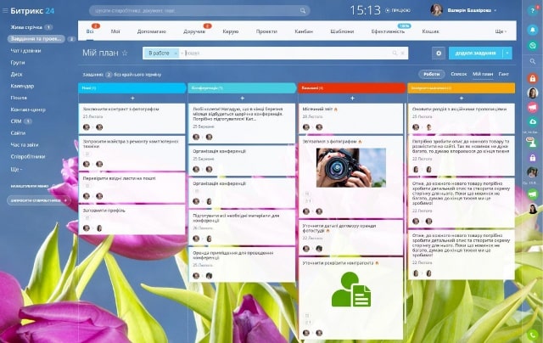
Task: Switch to the Гант view
Action: (504, 74)
